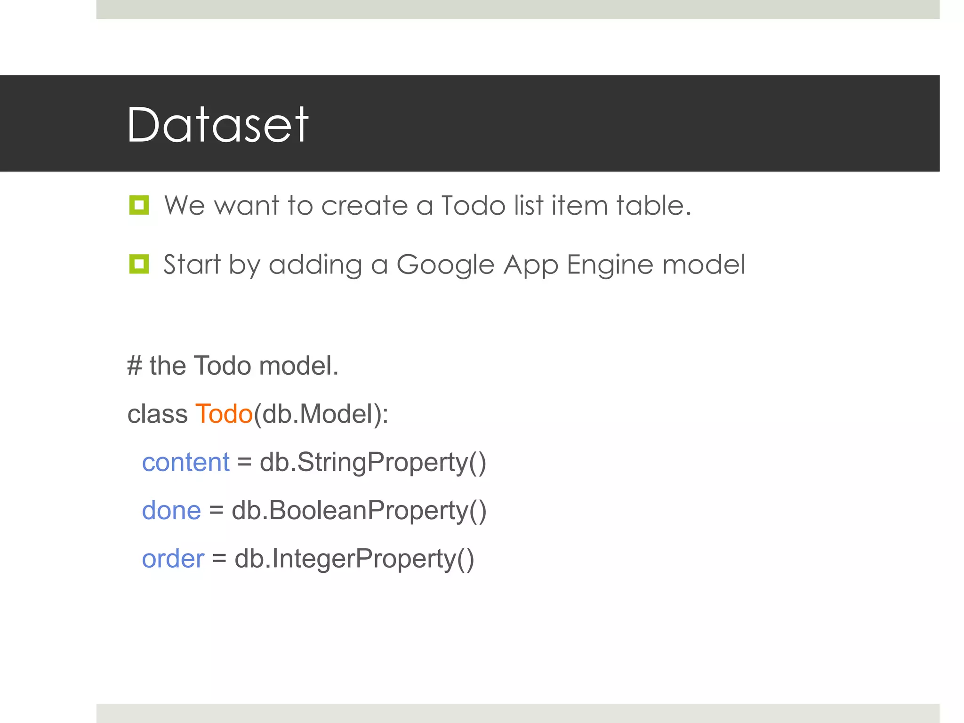Image resolution: width=964 pixels, height=723 pixels.
Task: Click the word "model" ending the second bullet
Action: click(704, 265)
